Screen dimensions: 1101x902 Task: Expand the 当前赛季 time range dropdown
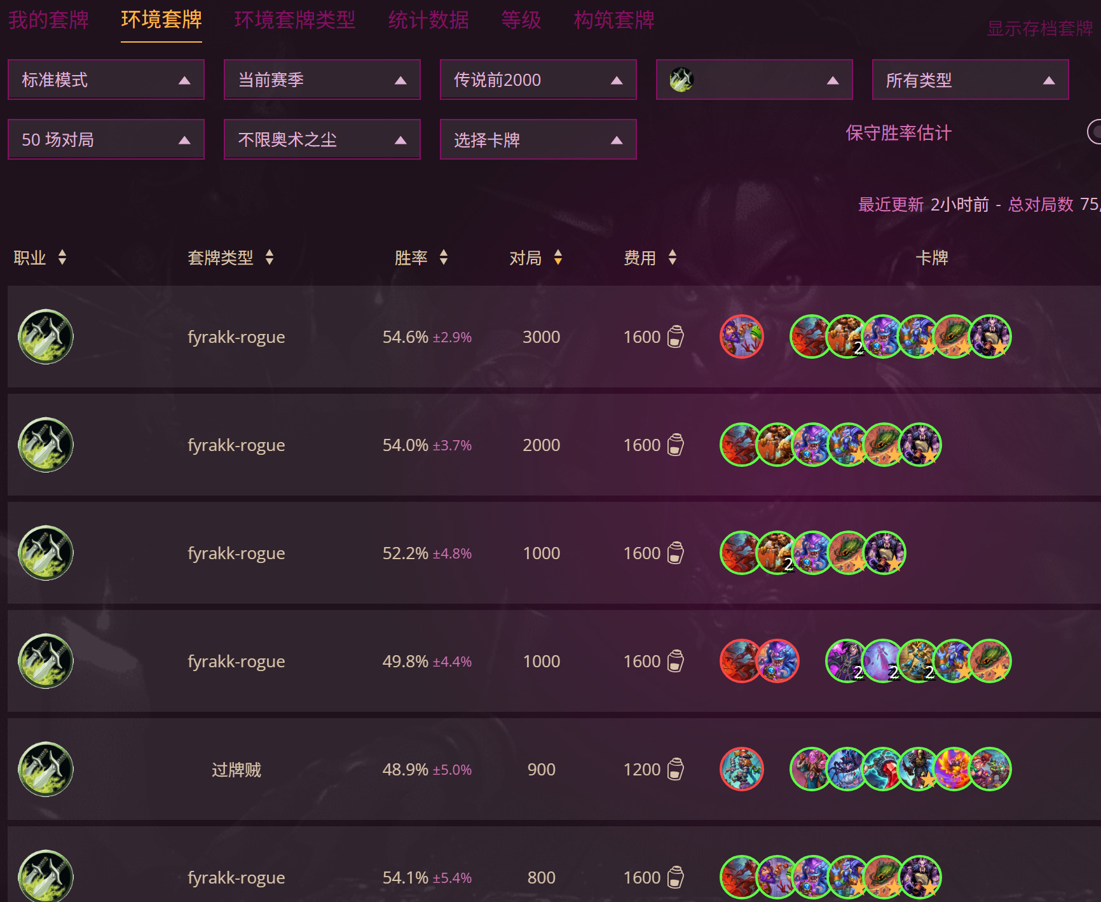(x=322, y=80)
